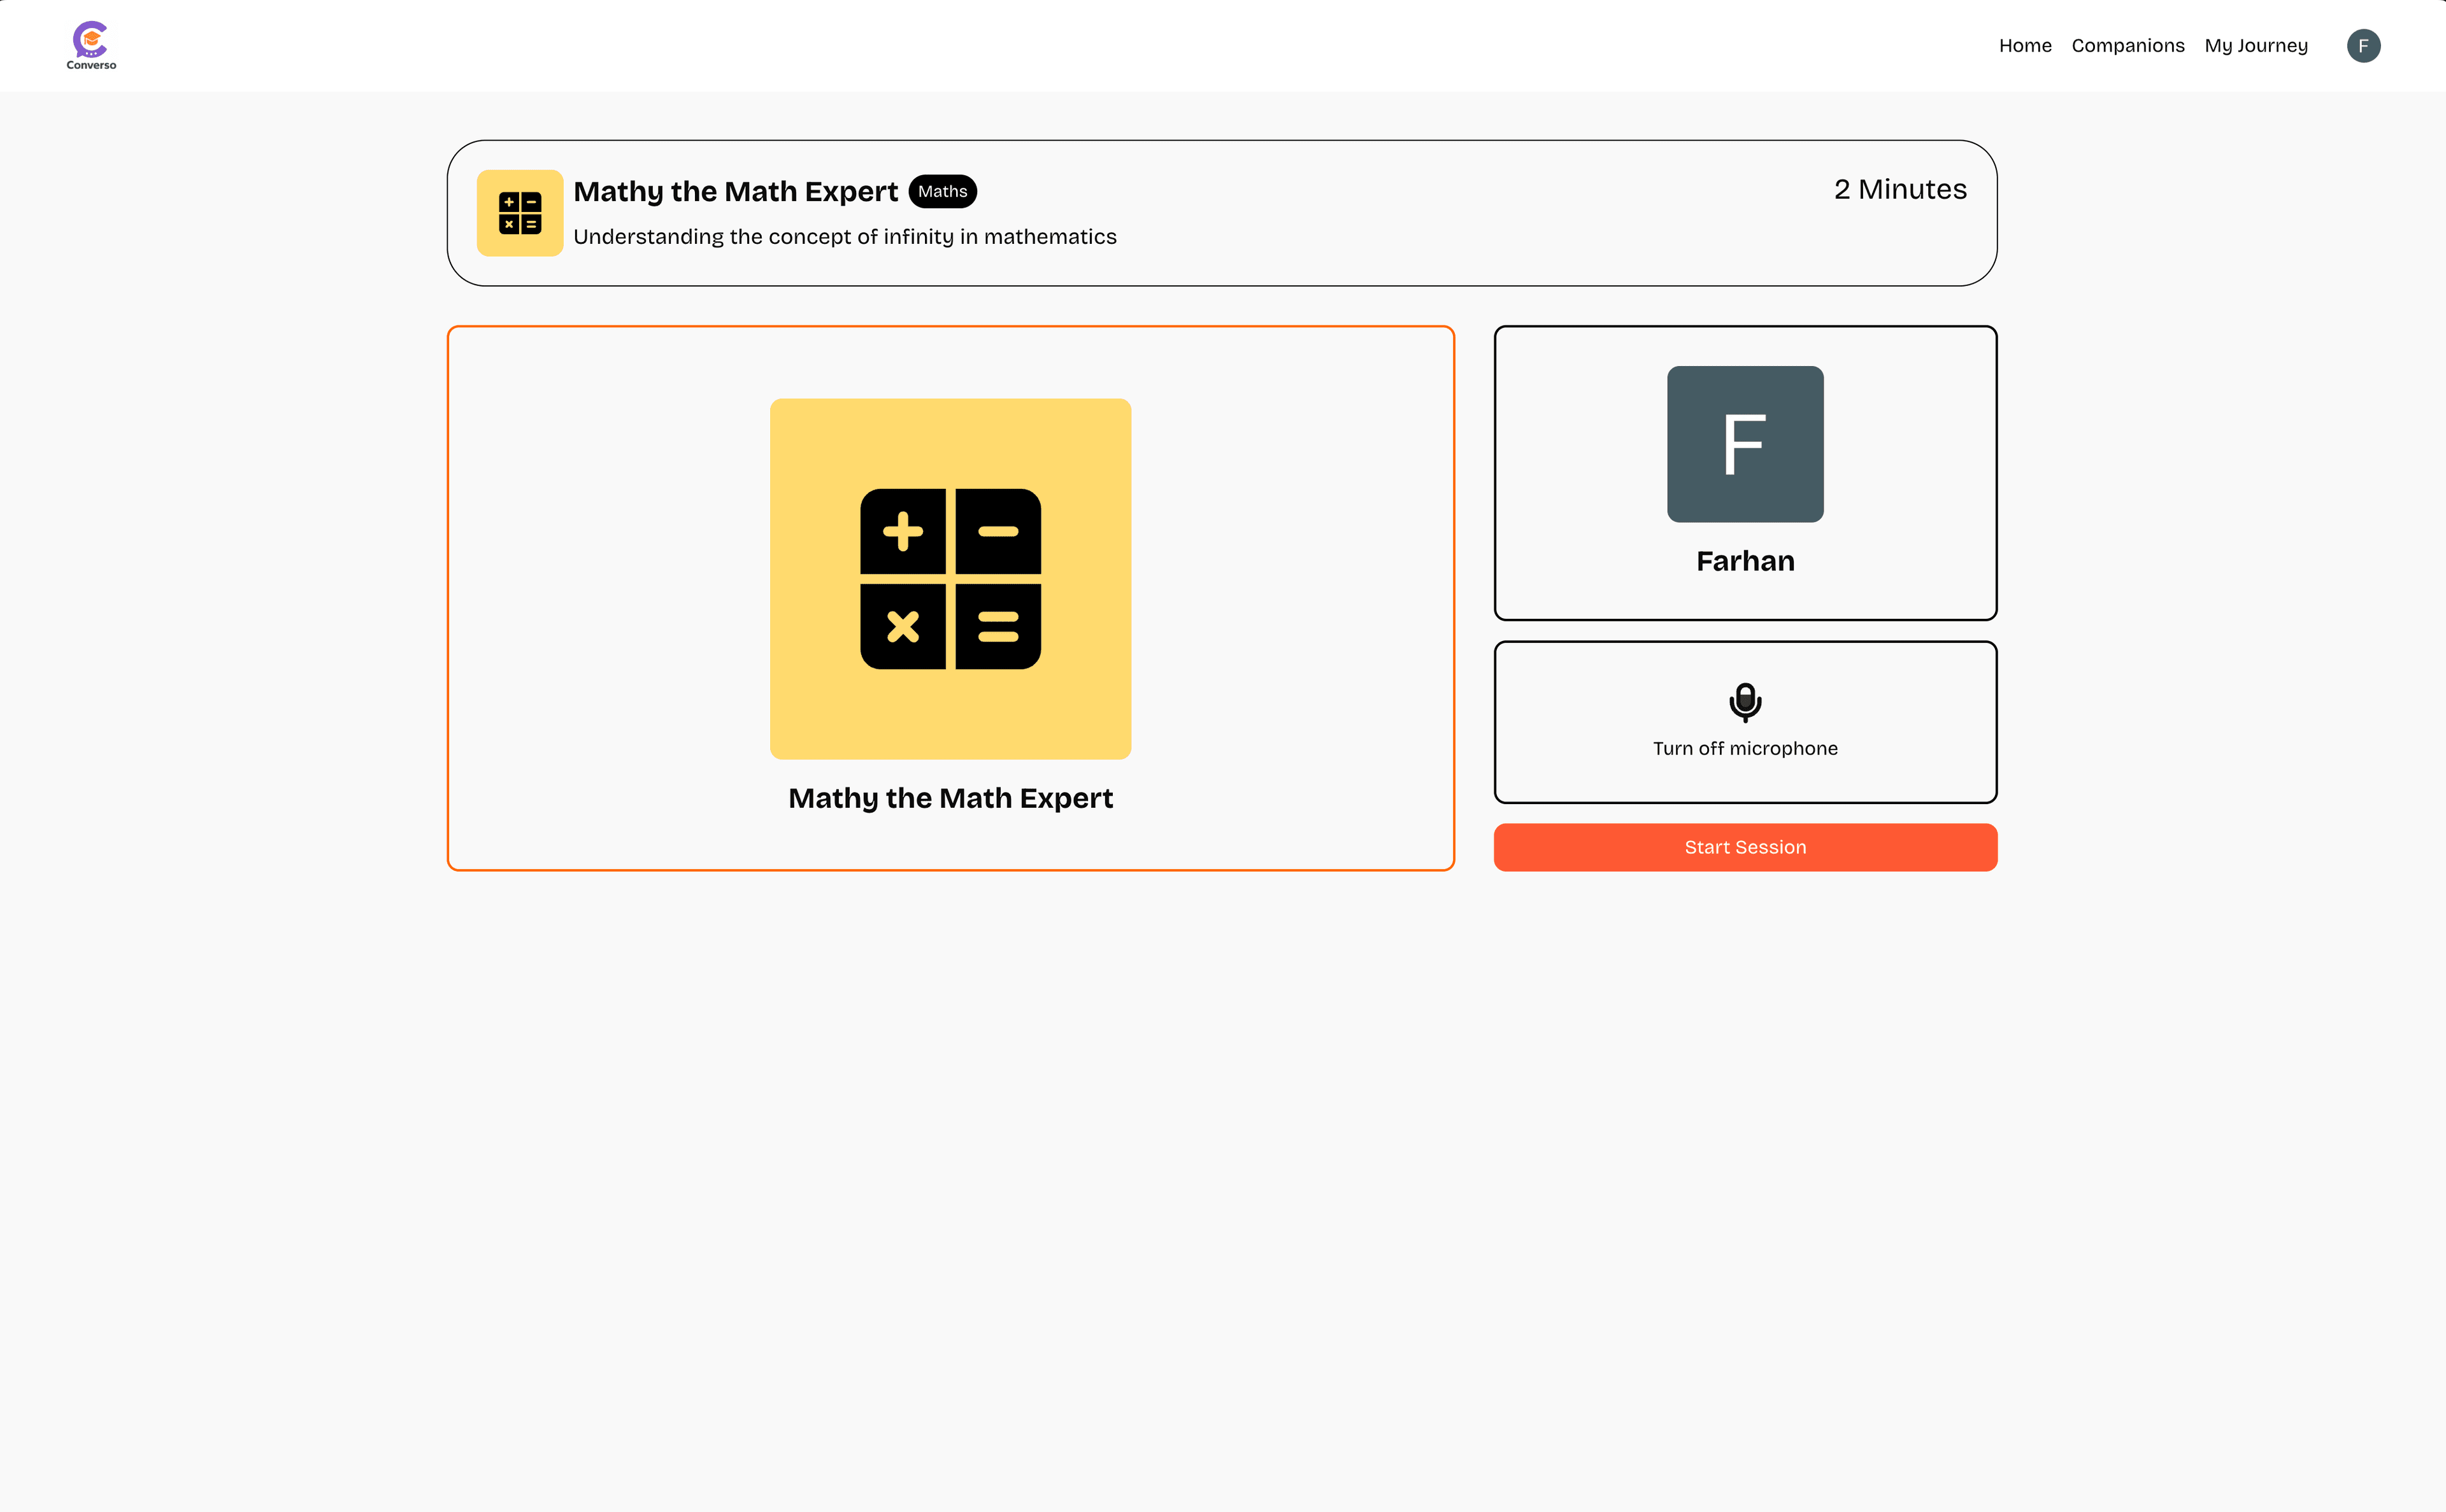The image size is (2446, 1512).
Task: Open Companions page
Action: (x=2127, y=46)
